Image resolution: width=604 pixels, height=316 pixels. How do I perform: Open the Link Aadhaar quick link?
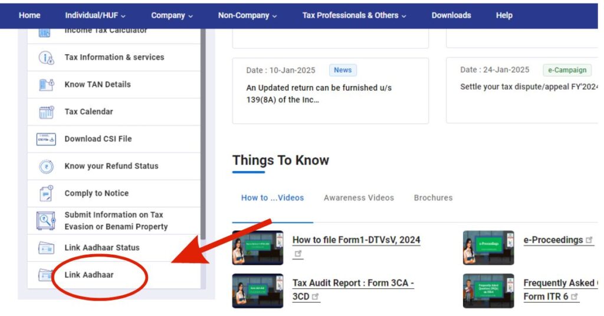click(89, 275)
